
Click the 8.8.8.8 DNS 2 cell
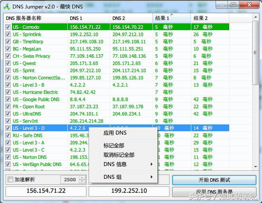(x=120, y=99)
